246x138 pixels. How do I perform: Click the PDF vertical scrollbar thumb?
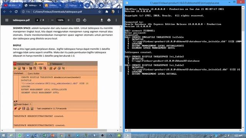click(121, 69)
